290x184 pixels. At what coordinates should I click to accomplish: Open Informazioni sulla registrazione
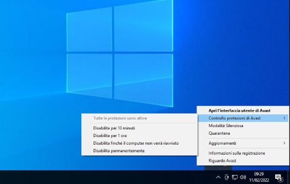(x=243, y=153)
